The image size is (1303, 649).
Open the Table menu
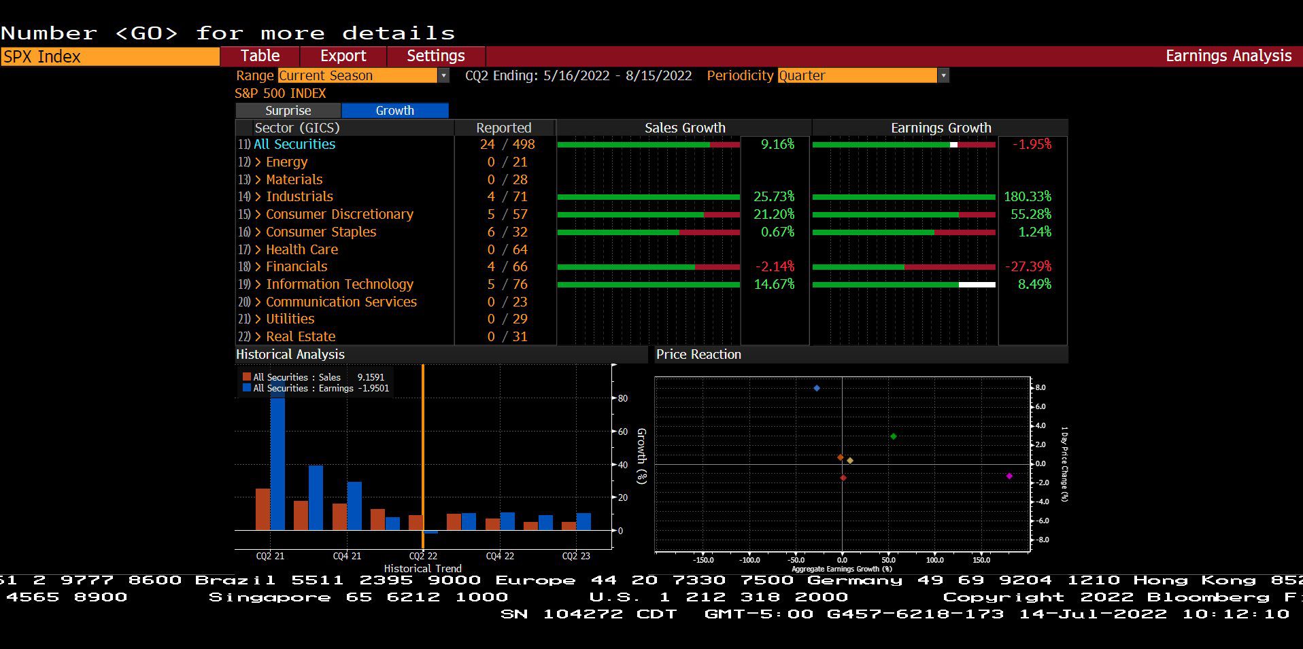[260, 56]
